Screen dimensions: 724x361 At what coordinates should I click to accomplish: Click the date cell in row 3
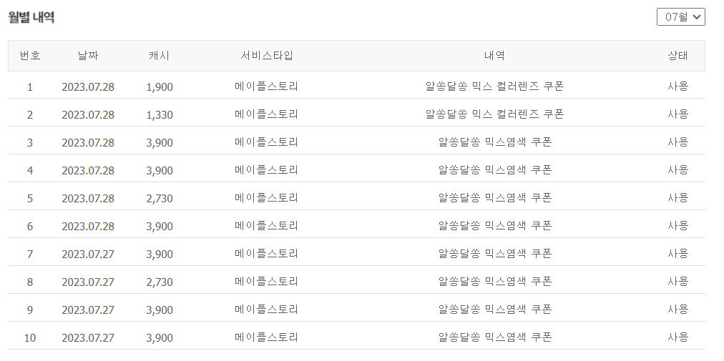[87, 142]
